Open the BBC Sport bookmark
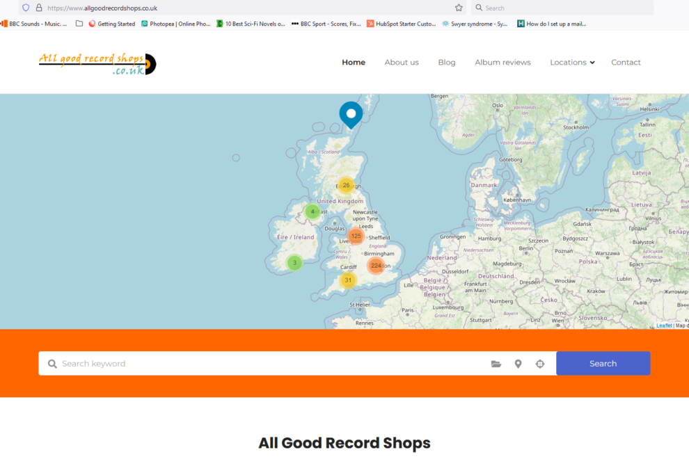The height and width of the screenshot is (459, 689). point(326,24)
